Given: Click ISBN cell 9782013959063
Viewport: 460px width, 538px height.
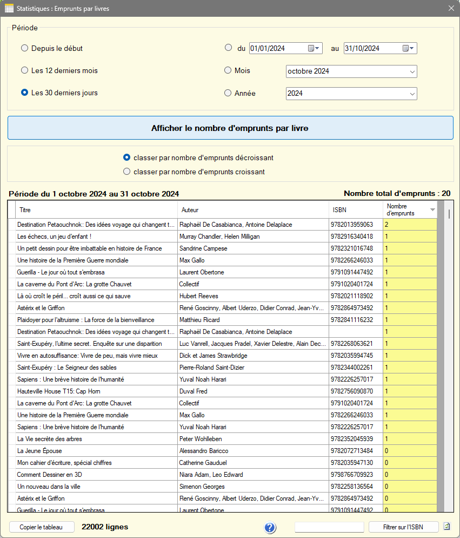Looking at the screenshot, I should click(x=356, y=225).
